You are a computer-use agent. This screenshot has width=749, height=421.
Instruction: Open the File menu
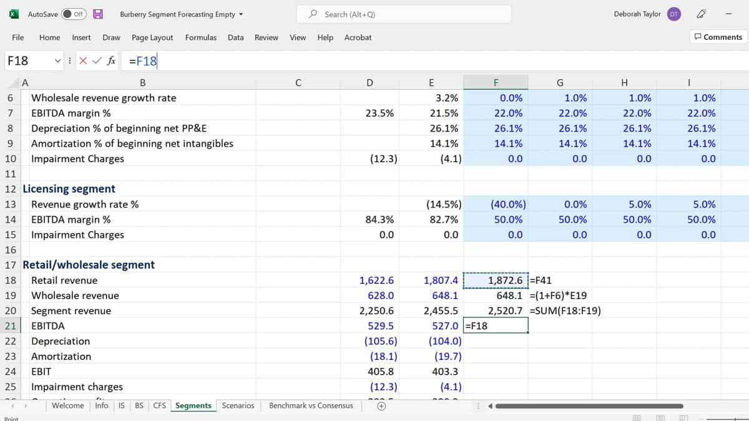click(x=18, y=37)
